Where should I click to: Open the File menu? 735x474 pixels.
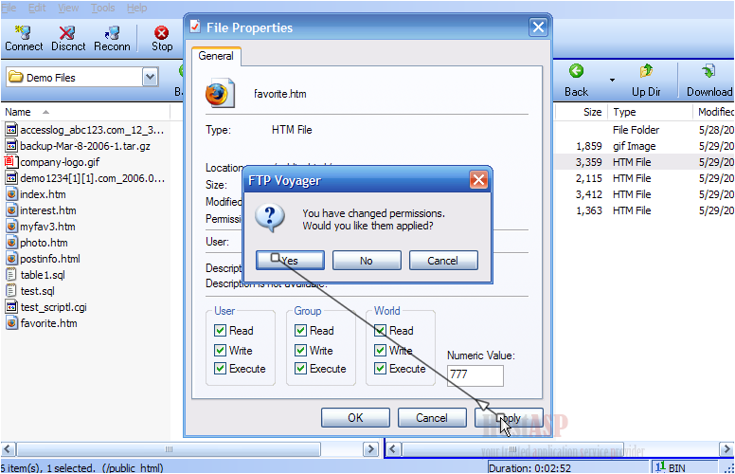(x=8, y=8)
